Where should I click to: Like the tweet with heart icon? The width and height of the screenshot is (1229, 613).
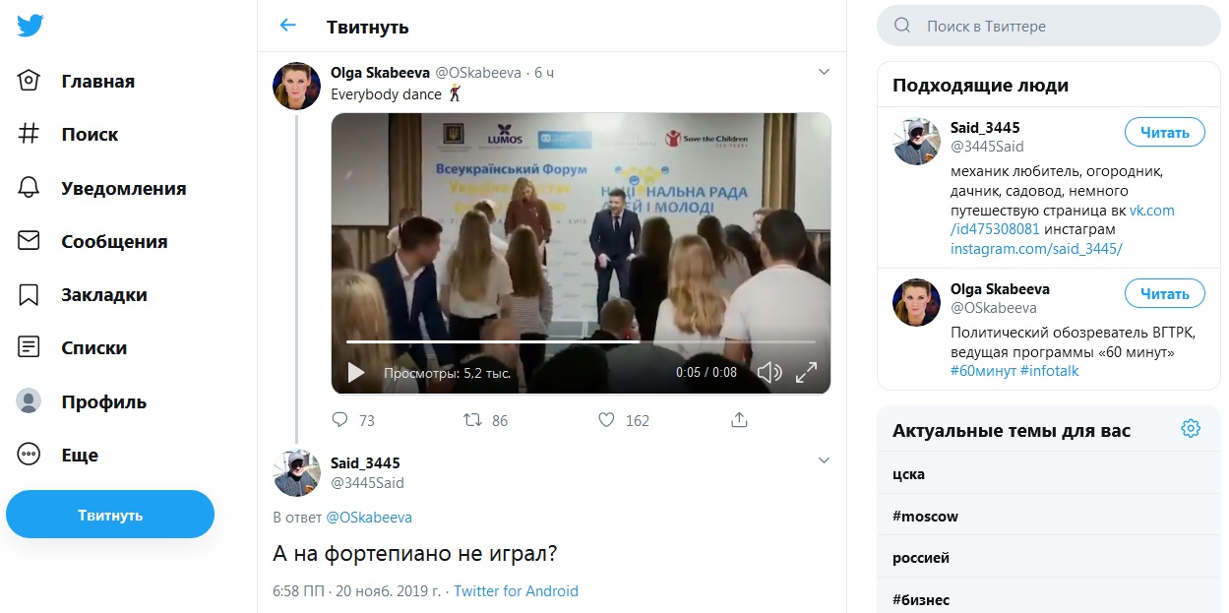pyautogui.click(x=607, y=420)
